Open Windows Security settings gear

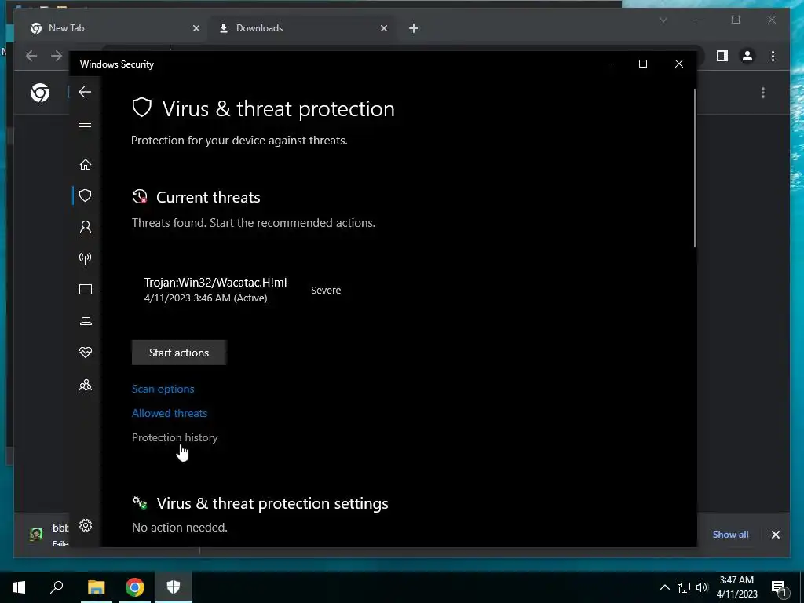point(85,525)
